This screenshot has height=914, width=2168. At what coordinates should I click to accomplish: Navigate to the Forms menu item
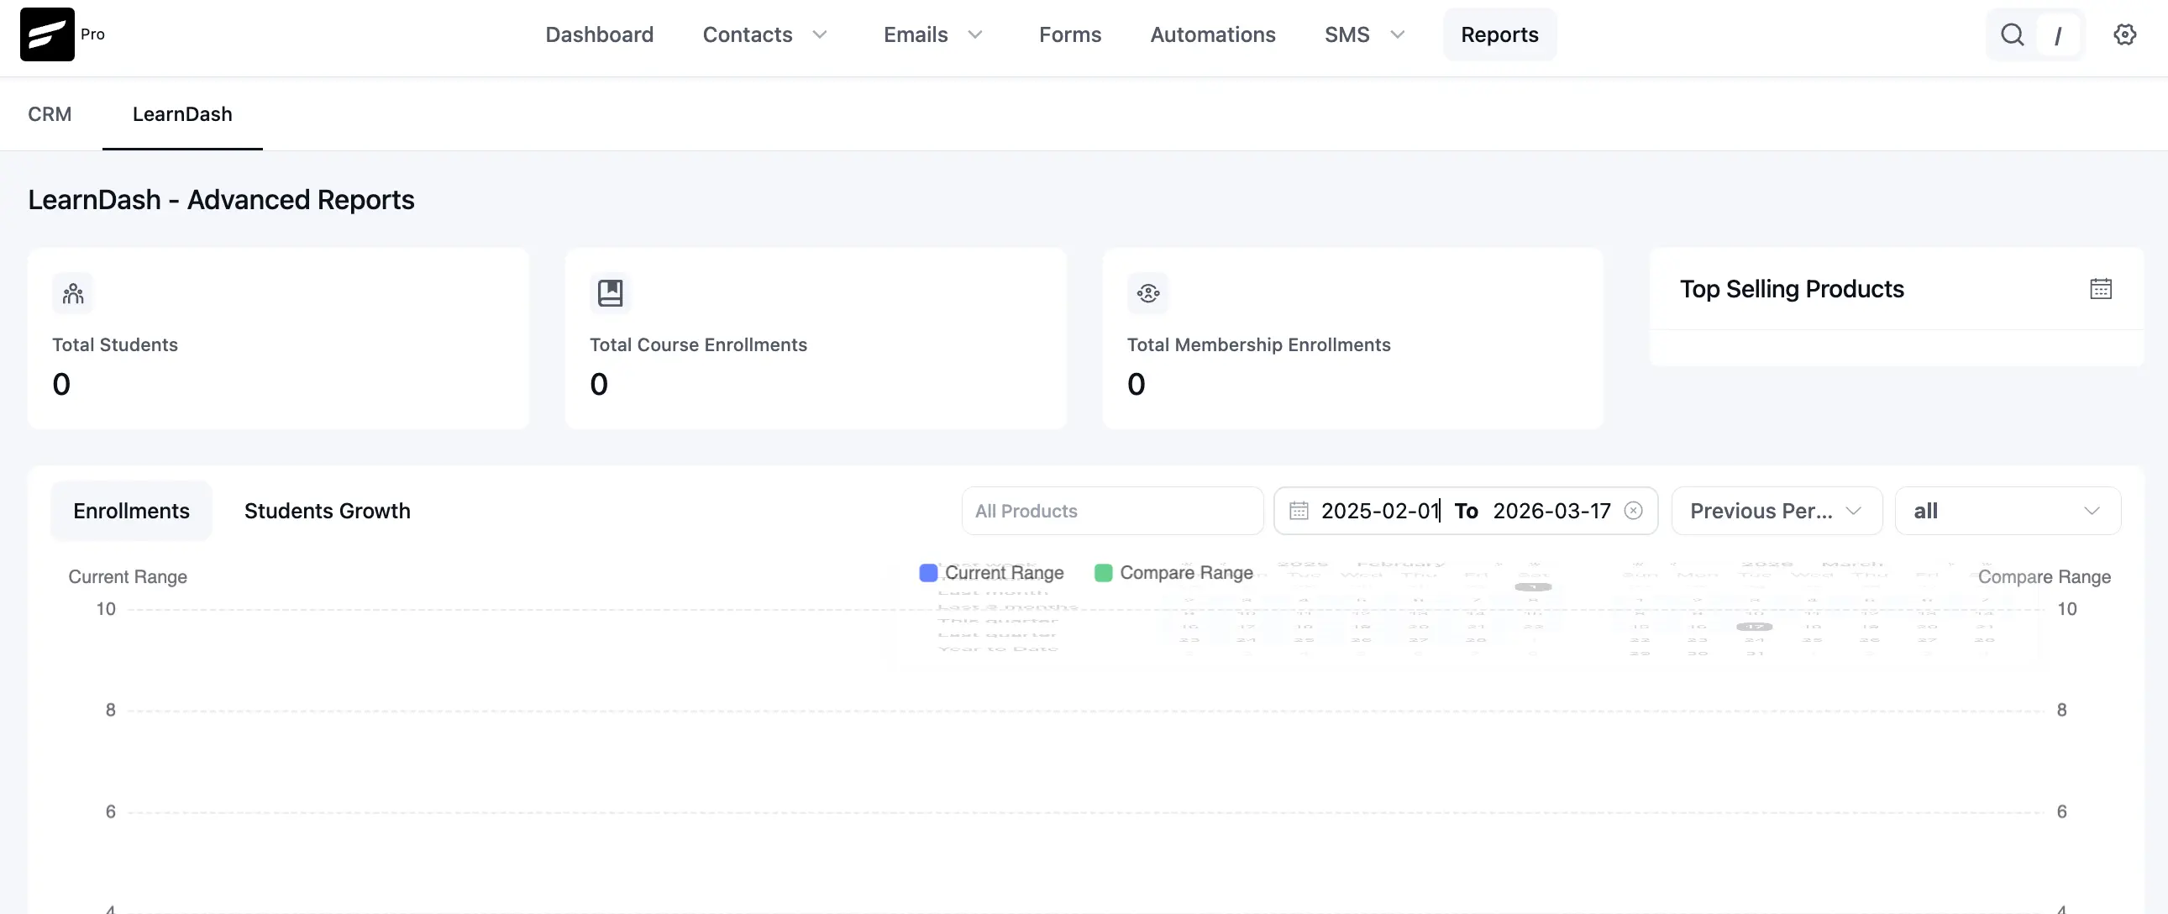[x=1069, y=34]
